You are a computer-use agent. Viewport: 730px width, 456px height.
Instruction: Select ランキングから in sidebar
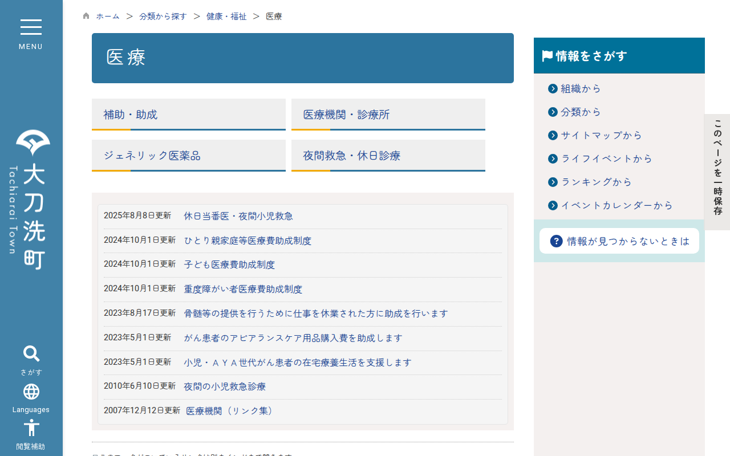pyautogui.click(x=596, y=182)
